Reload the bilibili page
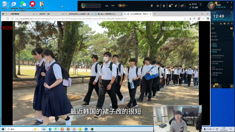Image resolution: width=235 pixels, height=132 pixels. 8,18
